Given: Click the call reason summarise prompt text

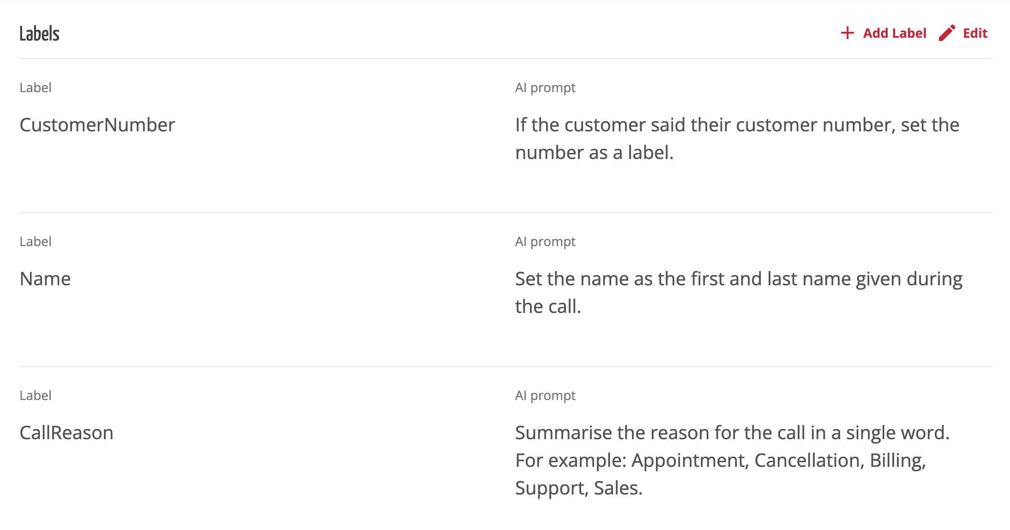Looking at the screenshot, I should tap(732, 460).
